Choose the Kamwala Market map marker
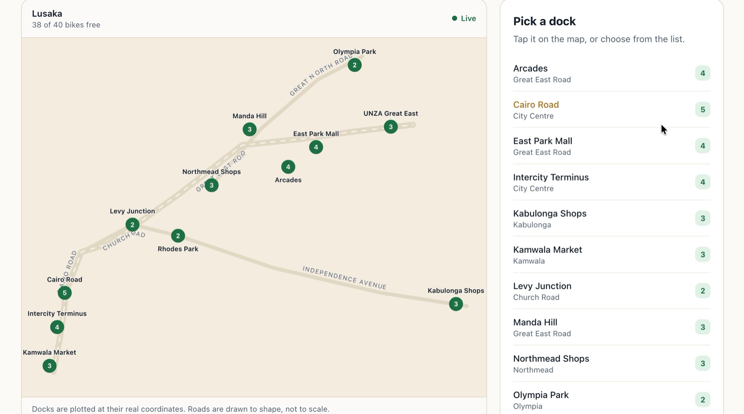This screenshot has width=744, height=414. [49, 366]
